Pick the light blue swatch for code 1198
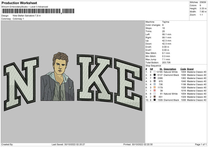The image size is (208, 147). coord(155,84)
